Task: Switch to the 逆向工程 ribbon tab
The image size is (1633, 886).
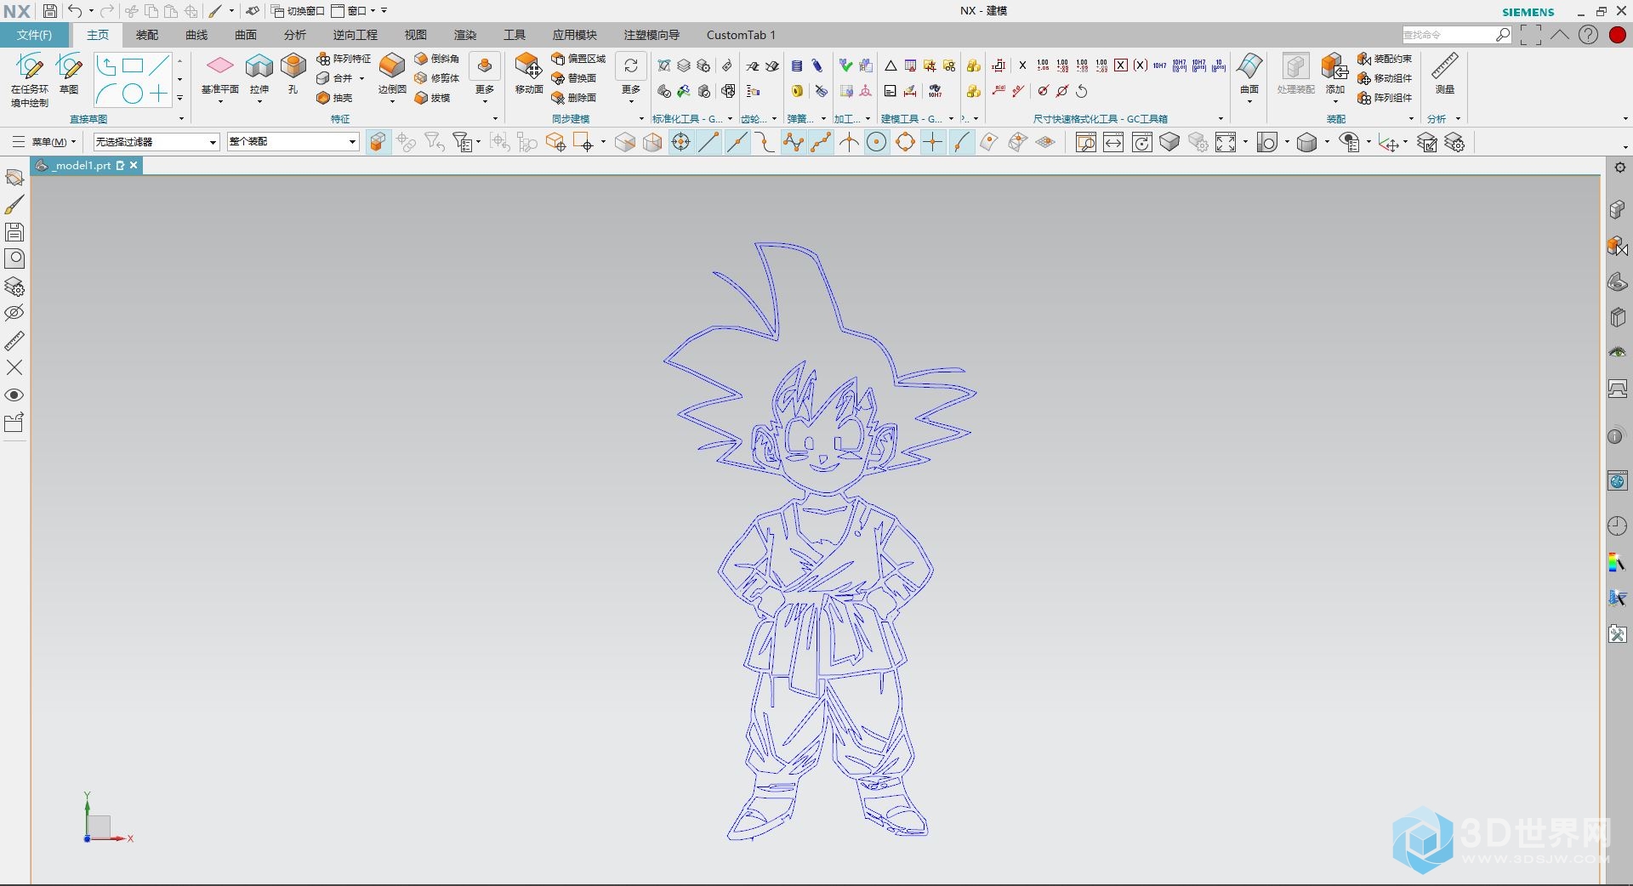Action: point(356,35)
